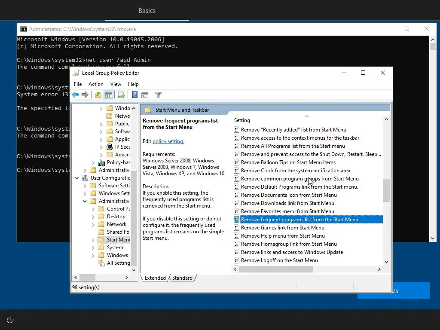Select Remove and prevent access to Shut Down setting

click(311, 154)
